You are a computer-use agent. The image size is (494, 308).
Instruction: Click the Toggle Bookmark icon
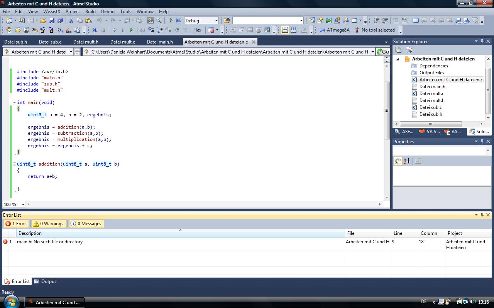coord(416,21)
